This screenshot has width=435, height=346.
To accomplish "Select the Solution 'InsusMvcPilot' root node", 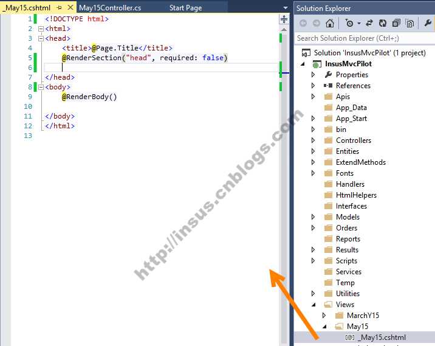I will (x=363, y=53).
